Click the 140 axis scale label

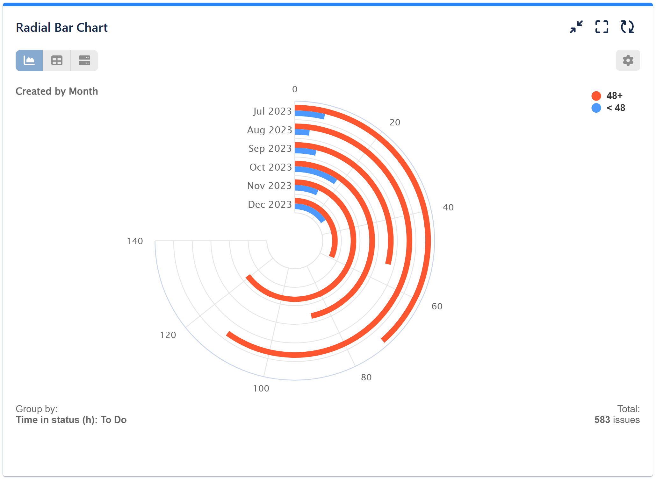click(135, 241)
